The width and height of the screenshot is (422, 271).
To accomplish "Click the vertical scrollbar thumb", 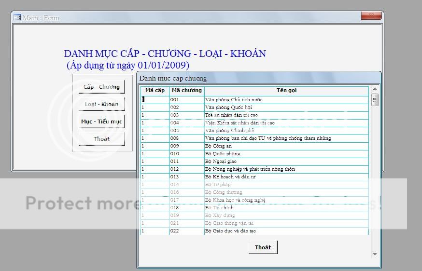I will (375, 100).
